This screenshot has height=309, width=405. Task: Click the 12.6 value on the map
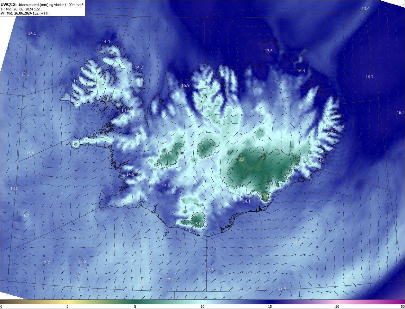82,262
